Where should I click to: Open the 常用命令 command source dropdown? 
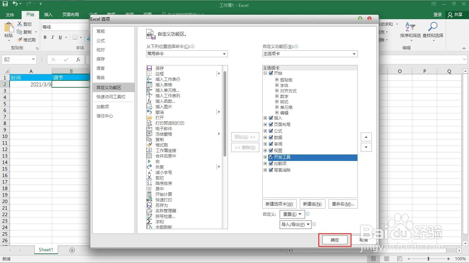(x=187, y=54)
